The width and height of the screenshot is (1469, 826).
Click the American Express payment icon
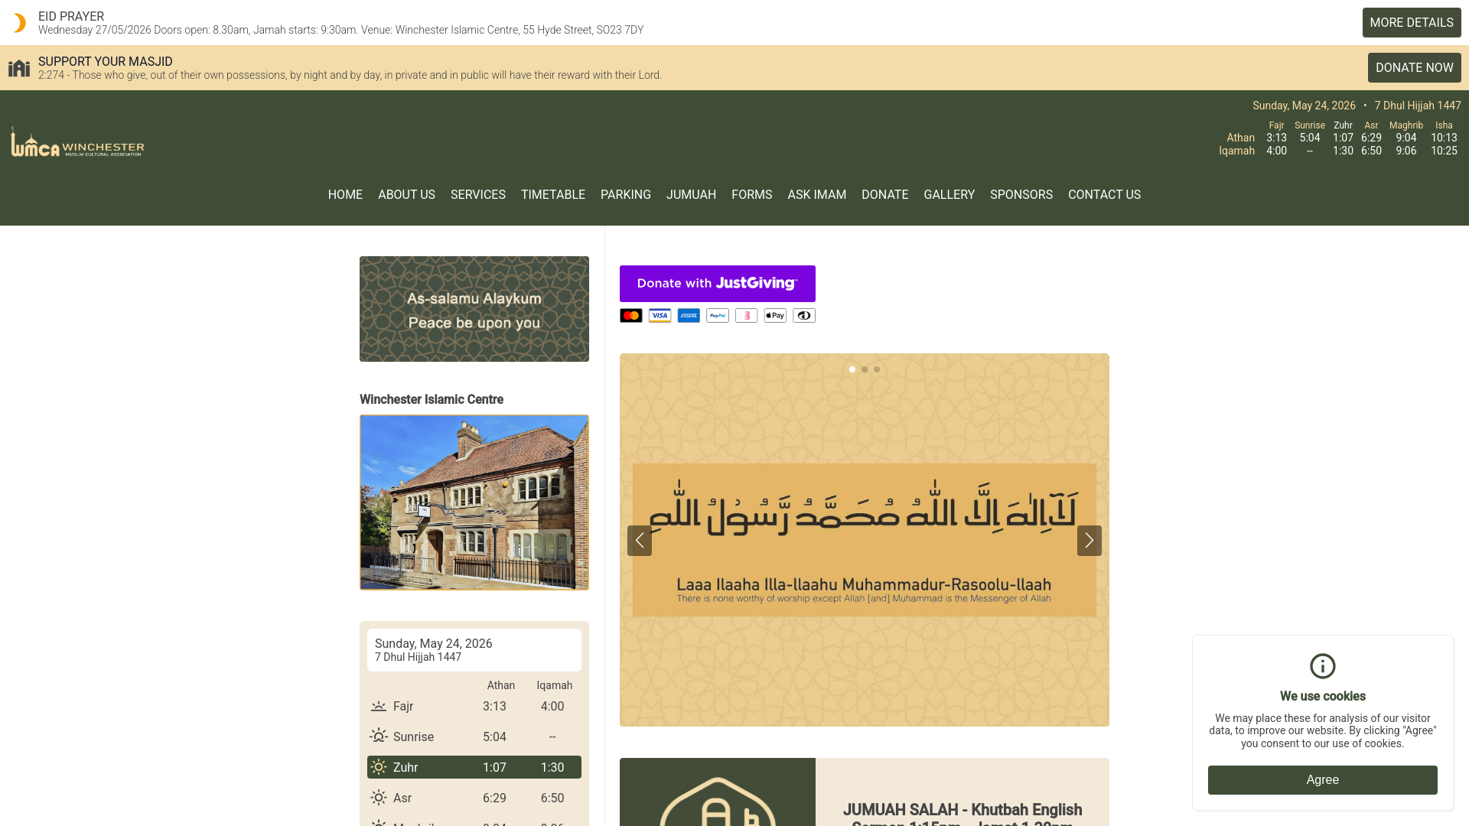point(689,316)
